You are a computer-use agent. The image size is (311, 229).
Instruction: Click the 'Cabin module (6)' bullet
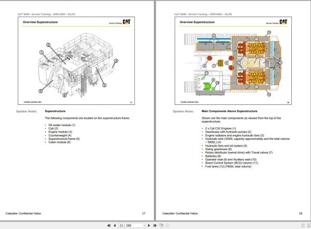pyautogui.click(x=59, y=142)
